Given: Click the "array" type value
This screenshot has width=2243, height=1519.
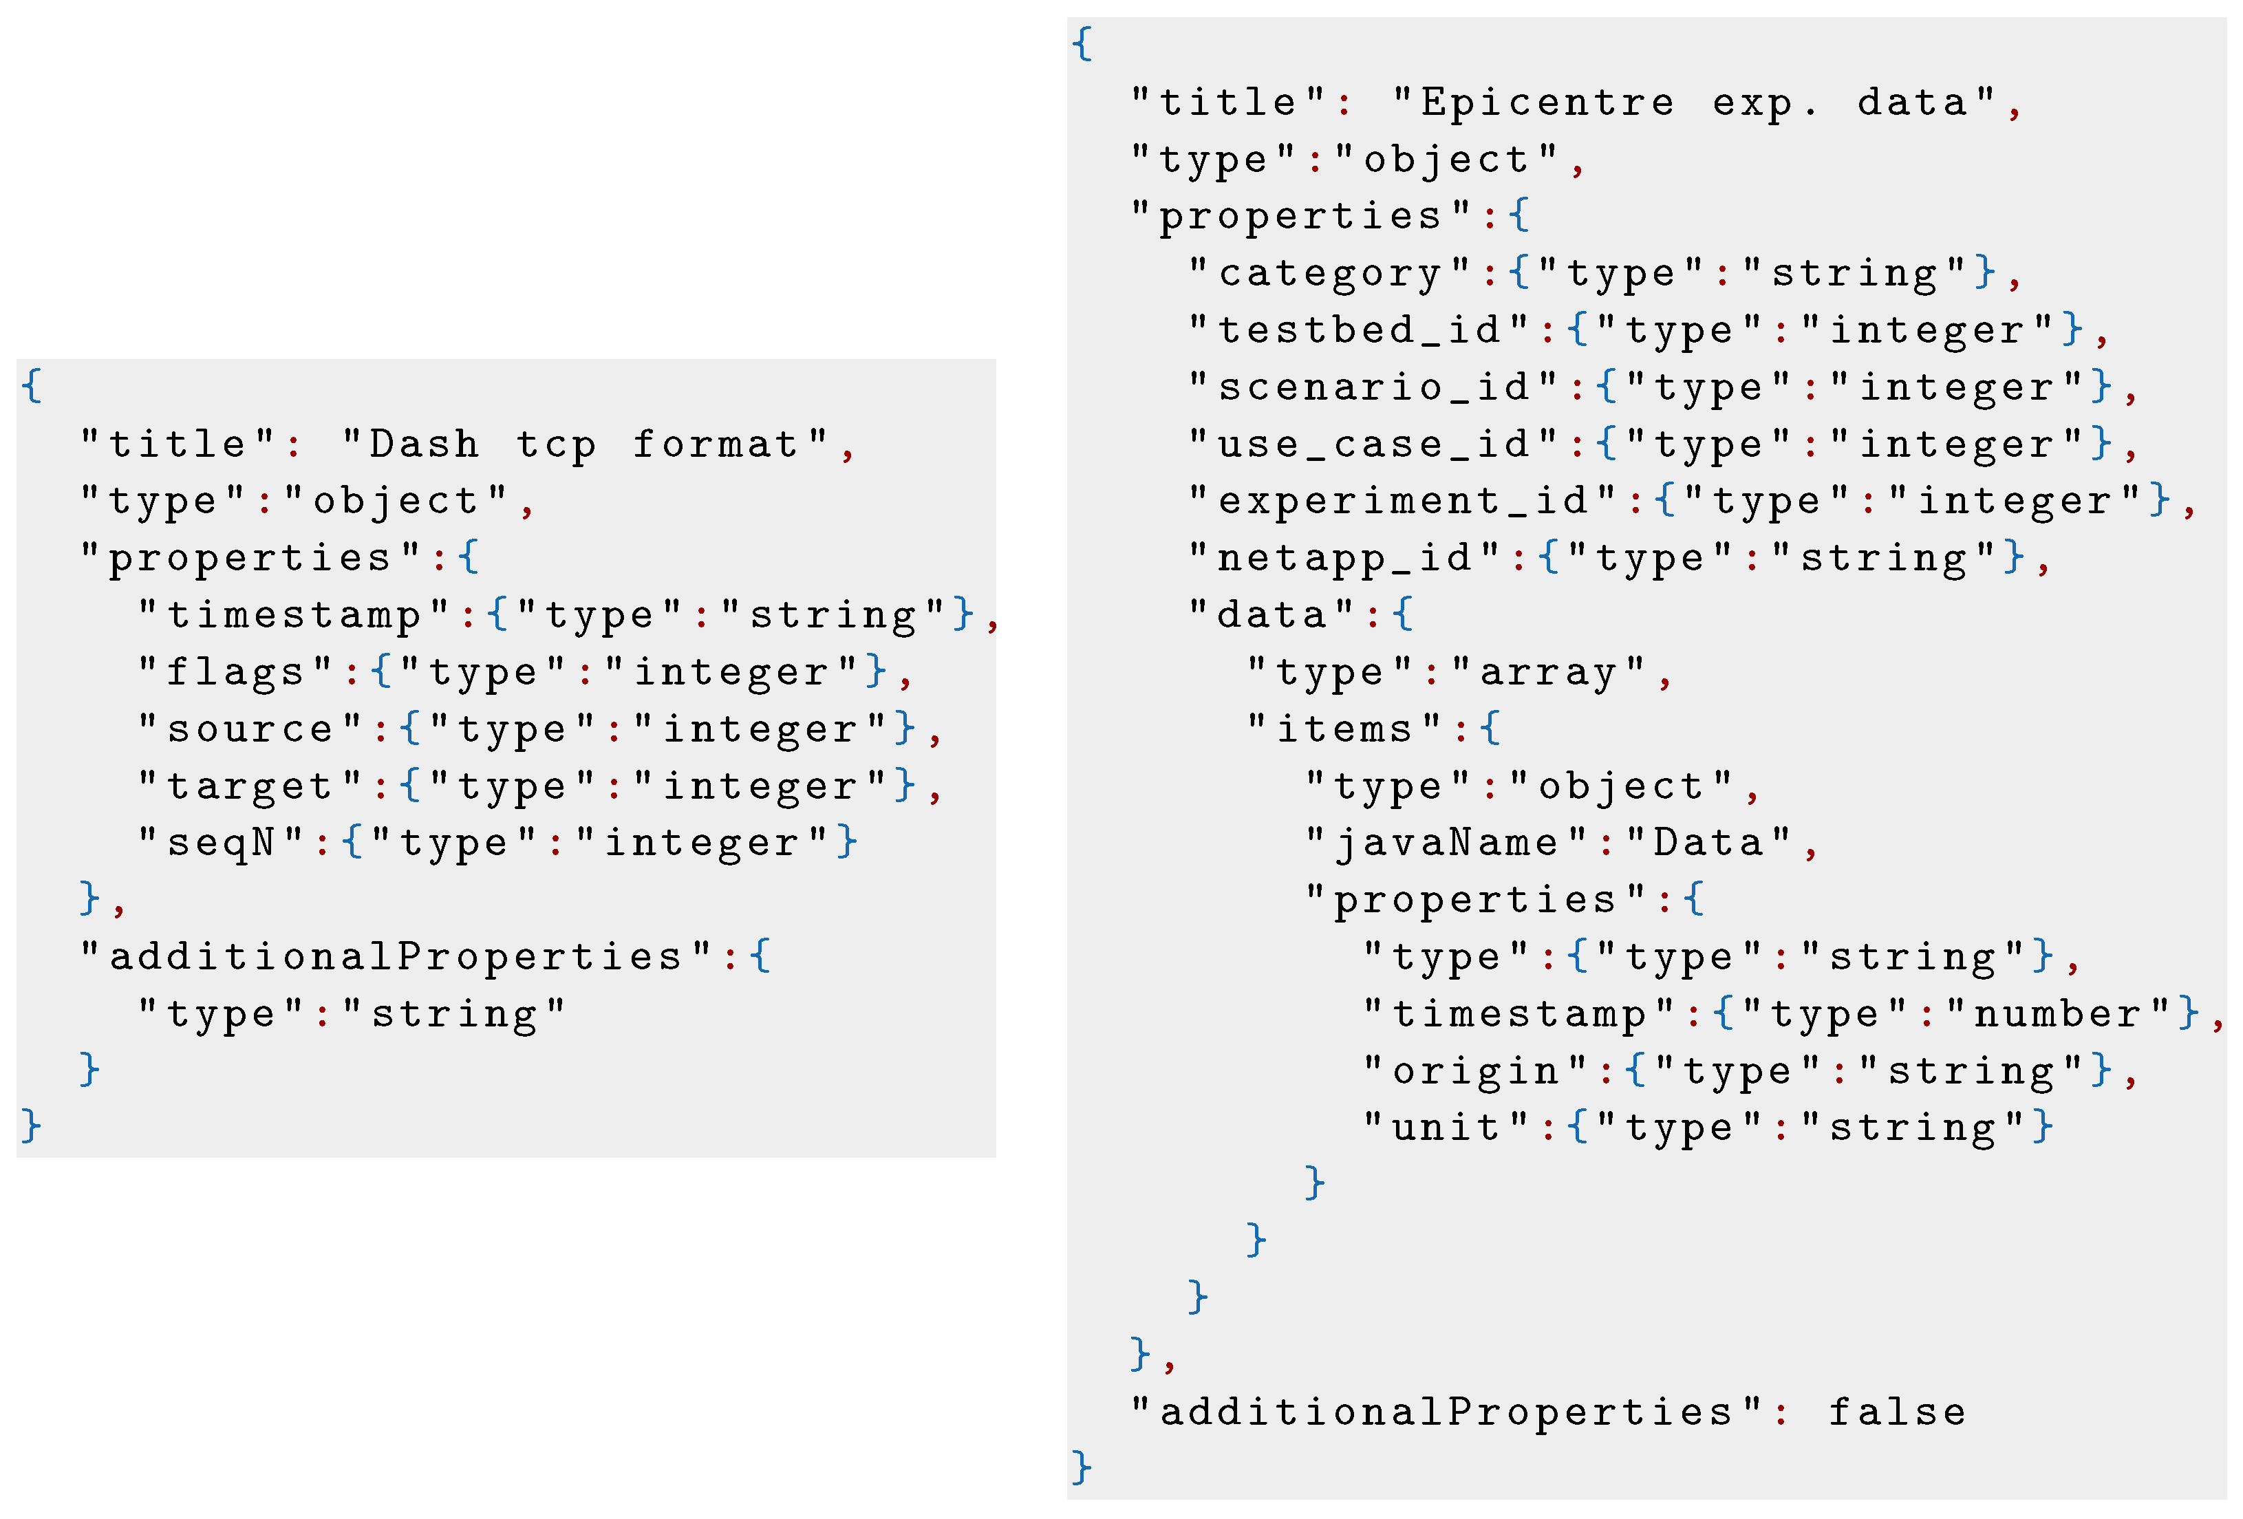Looking at the screenshot, I should [x=1548, y=673].
